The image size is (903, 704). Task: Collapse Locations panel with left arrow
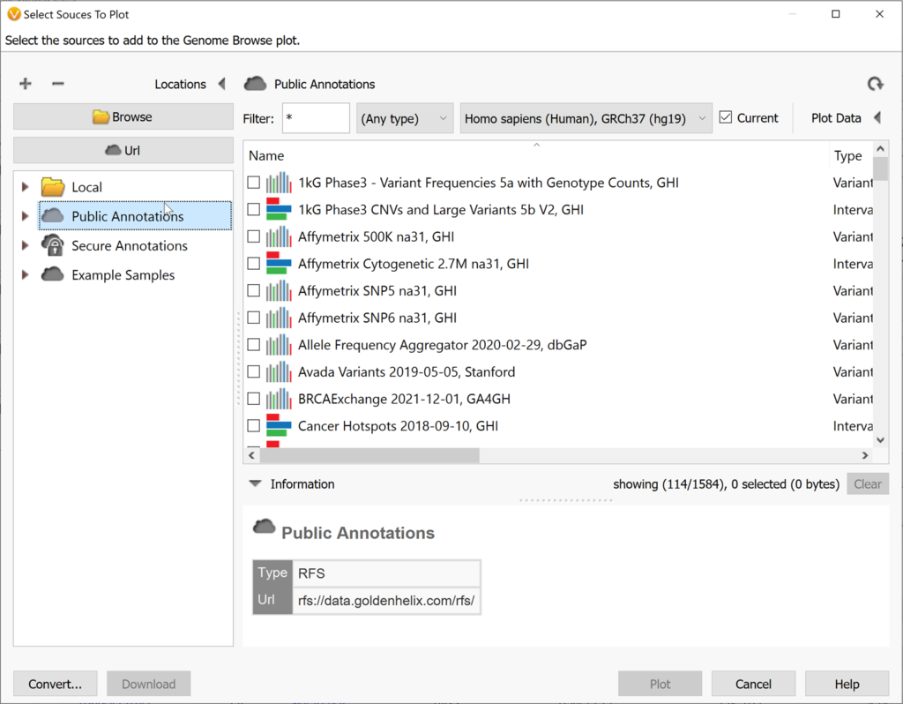221,84
